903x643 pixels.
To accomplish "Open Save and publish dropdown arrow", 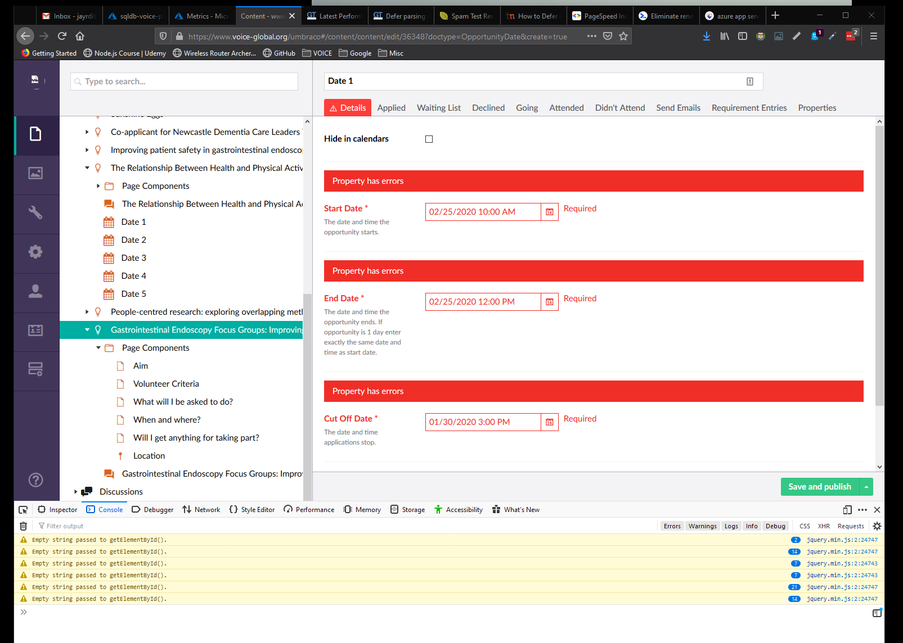I will pyautogui.click(x=866, y=487).
